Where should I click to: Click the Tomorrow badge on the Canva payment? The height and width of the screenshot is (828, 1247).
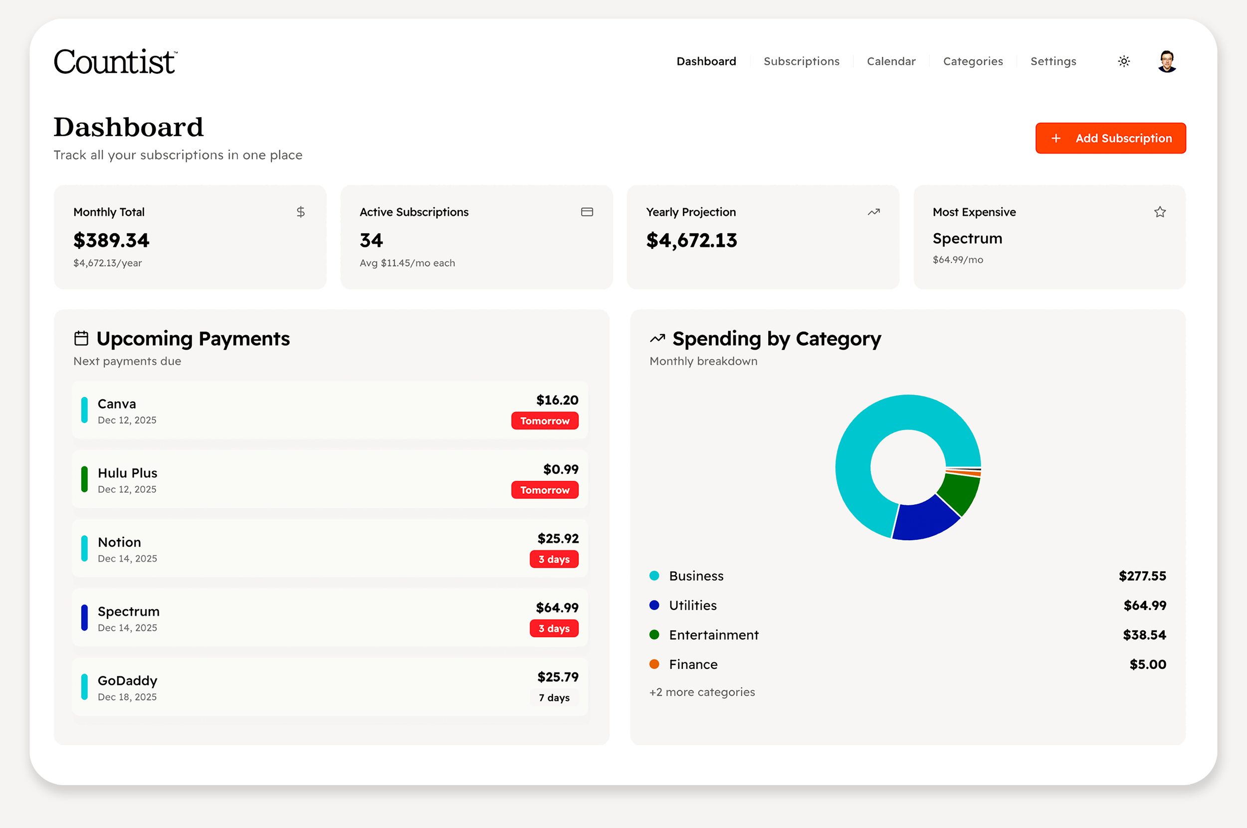pos(545,421)
